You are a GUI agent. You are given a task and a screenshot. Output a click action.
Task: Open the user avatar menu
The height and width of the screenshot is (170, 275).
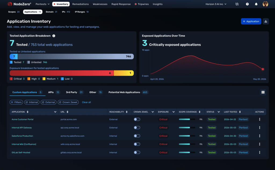tap(265, 4)
